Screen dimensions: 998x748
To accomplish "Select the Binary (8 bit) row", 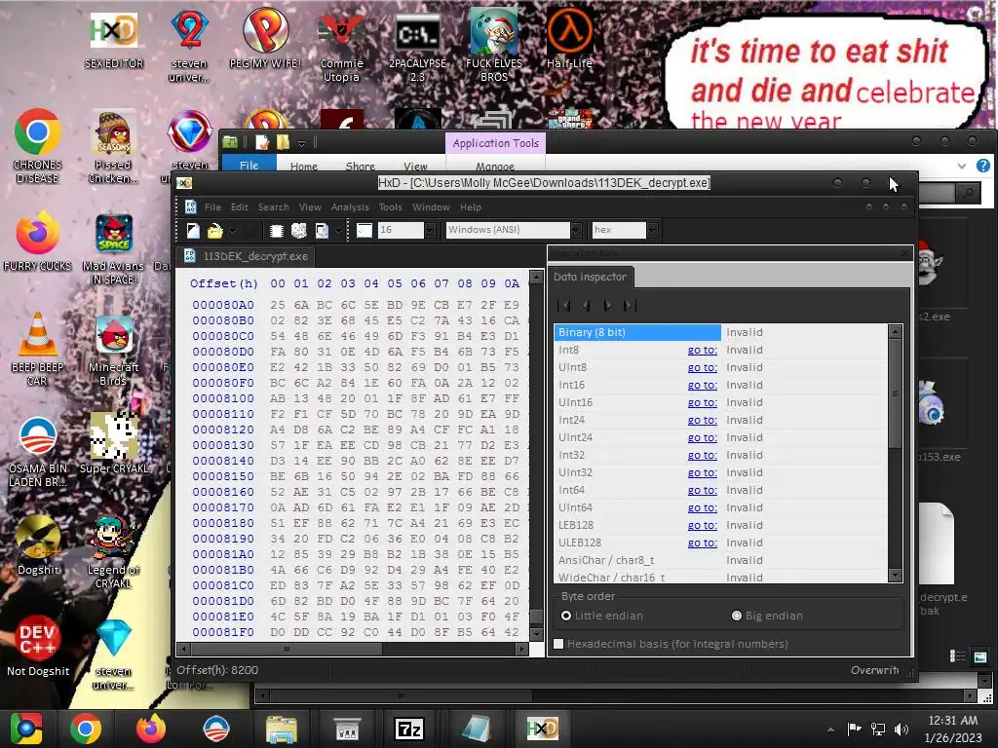I will tap(720, 332).
